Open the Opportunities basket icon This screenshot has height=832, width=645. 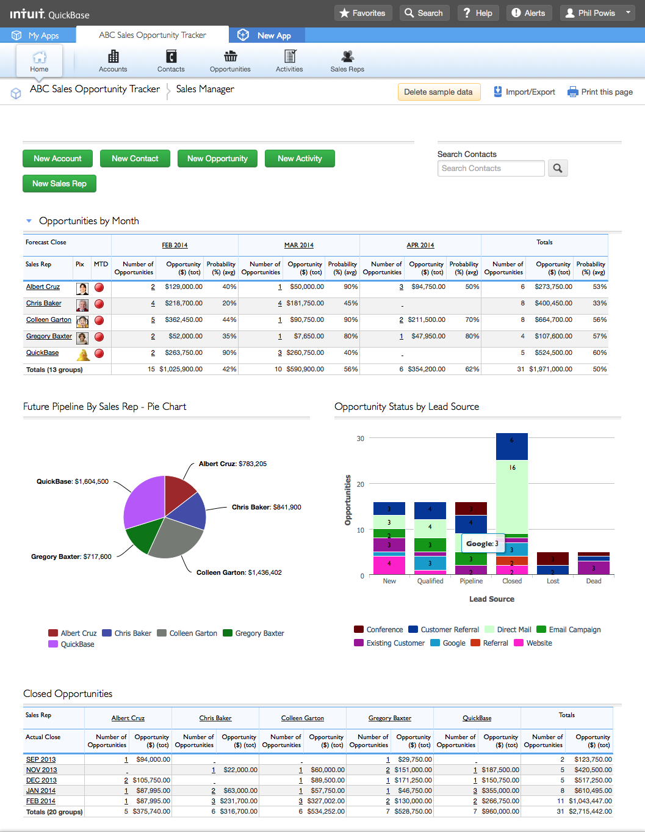231,57
